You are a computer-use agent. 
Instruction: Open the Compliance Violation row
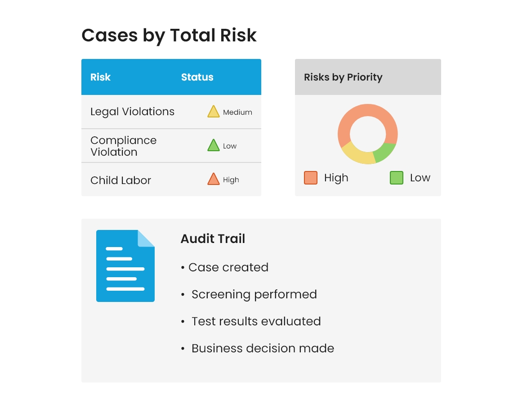(x=123, y=146)
